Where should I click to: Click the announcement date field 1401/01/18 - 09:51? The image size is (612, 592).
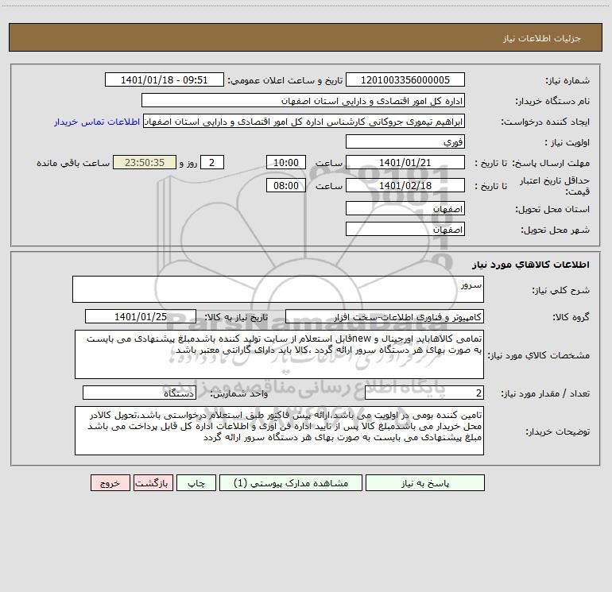[165, 79]
